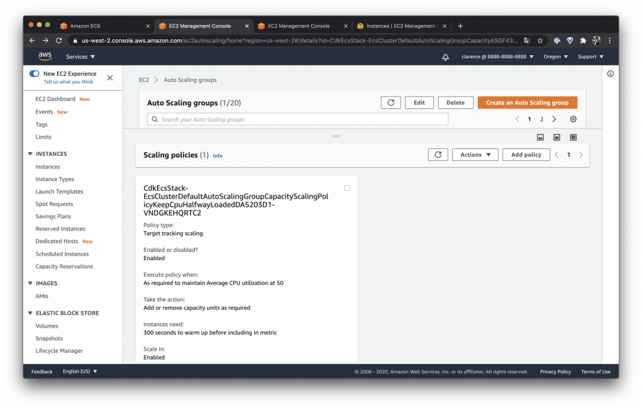Open the English (US) language dropdown
This screenshot has height=409, width=642.
click(x=80, y=371)
